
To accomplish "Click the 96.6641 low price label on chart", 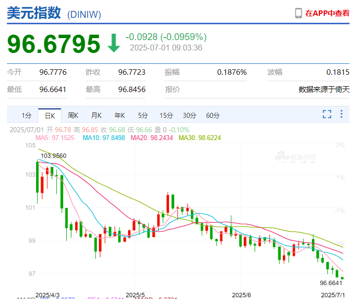I will 331,283.
